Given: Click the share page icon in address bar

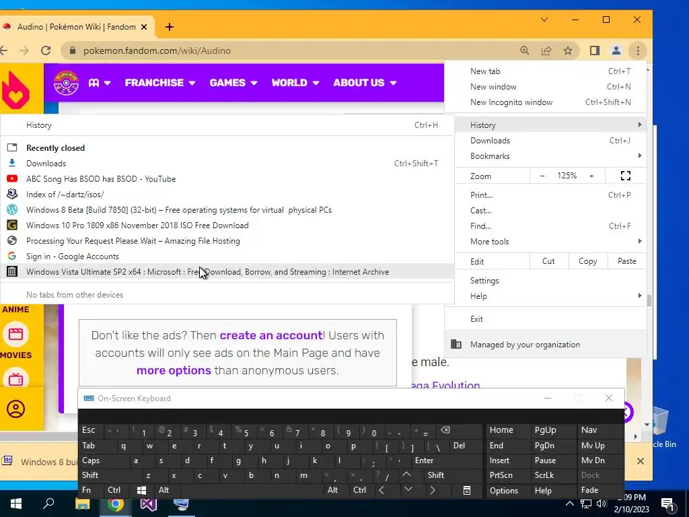Looking at the screenshot, I should point(546,50).
